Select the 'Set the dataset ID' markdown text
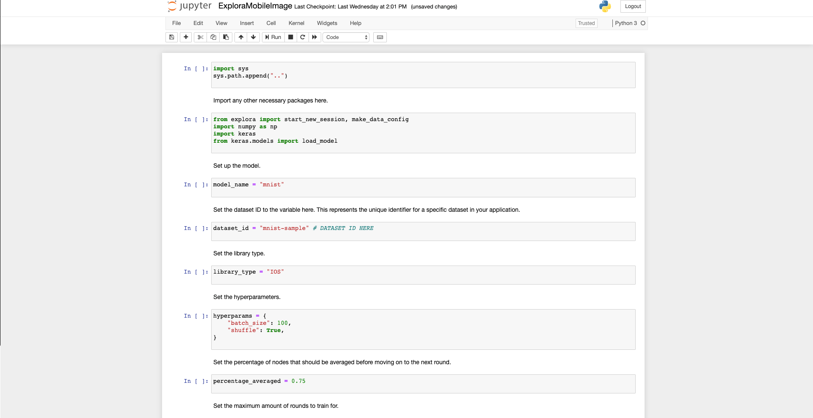 coord(367,210)
